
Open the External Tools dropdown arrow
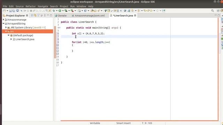75,11
